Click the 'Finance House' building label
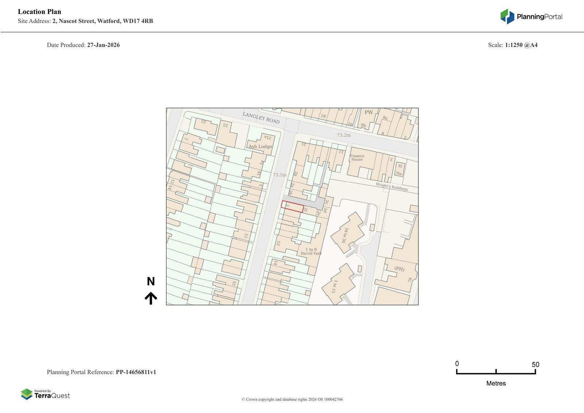The width and height of the screenshot is (584, 413). [357, 158]
